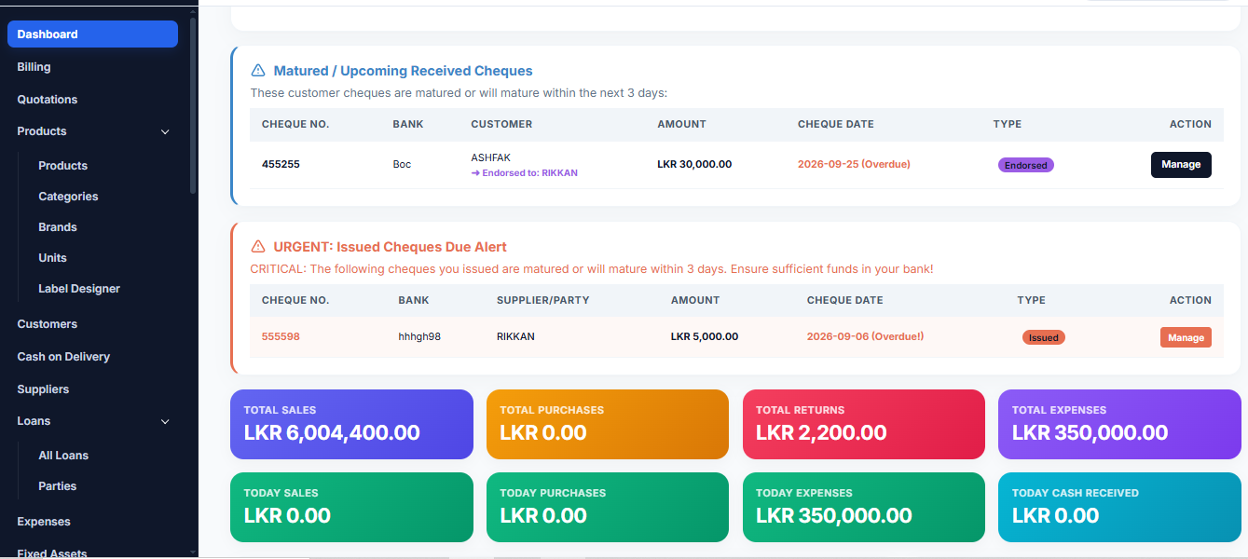Collapse the Products submenu chevron
Viewport: 1248px width, 559px height.
click(165, 132)
